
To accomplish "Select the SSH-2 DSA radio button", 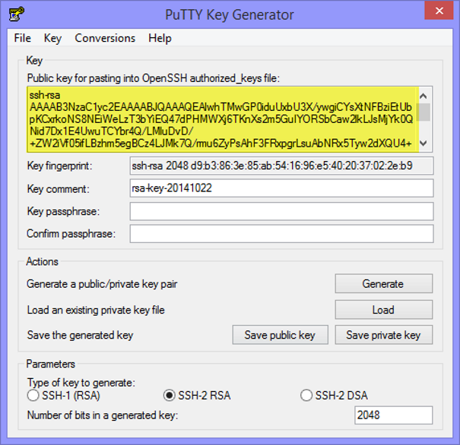I will (x=306, y=395).
